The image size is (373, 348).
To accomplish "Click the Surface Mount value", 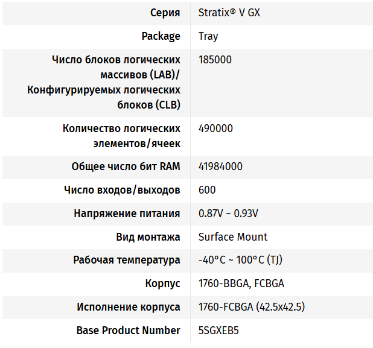I will (232, 237).
